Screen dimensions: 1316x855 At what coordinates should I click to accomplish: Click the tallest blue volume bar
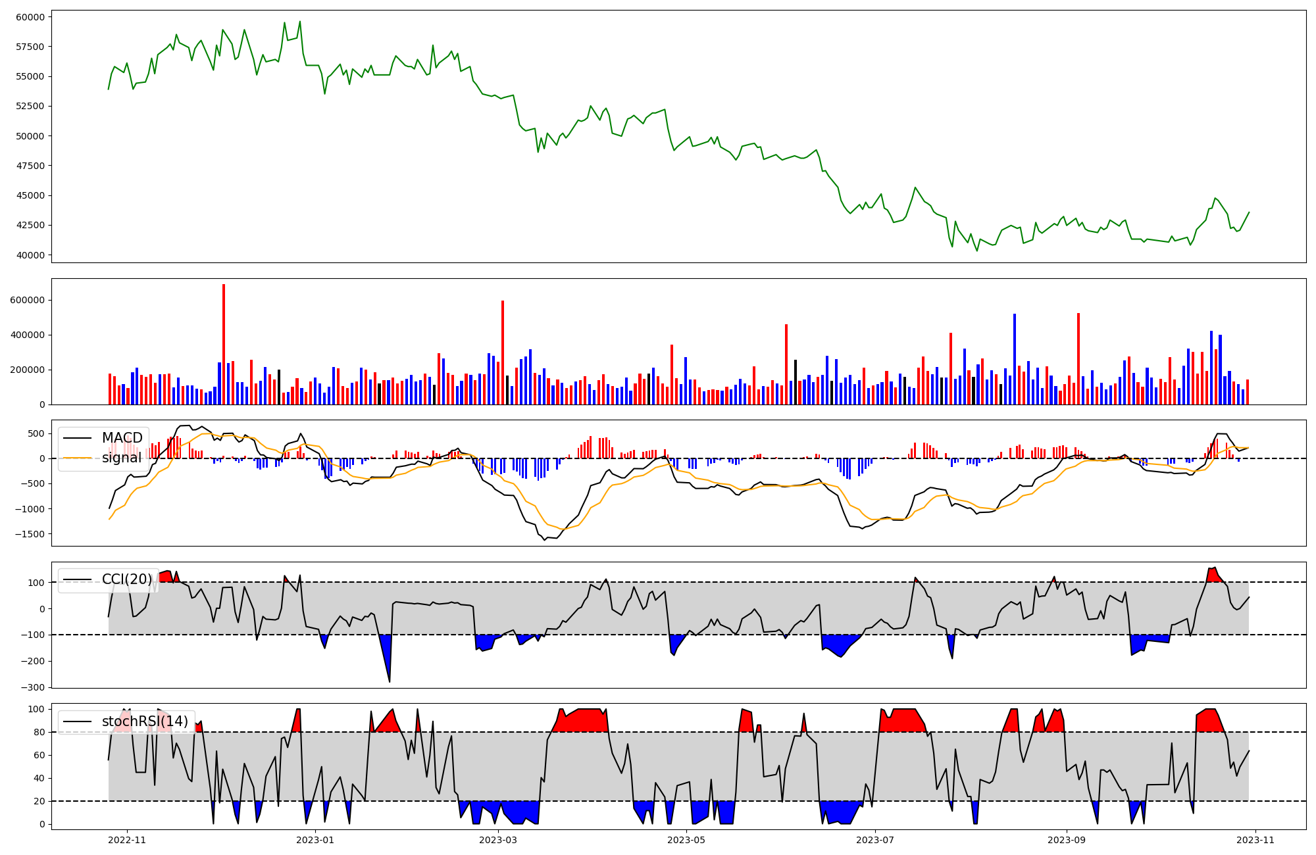[x=1015, y=360]
